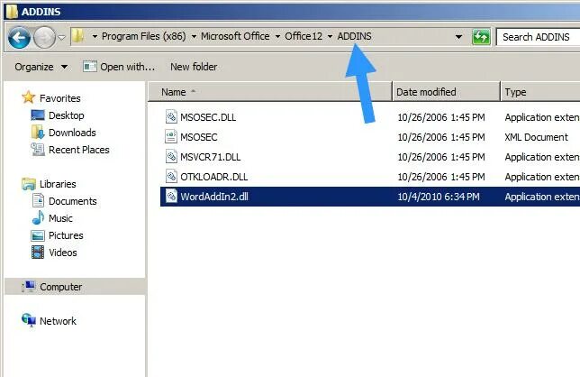
Task: Click the folder icon in address bar
Action: pyautogui.click(x=78, y=36)
